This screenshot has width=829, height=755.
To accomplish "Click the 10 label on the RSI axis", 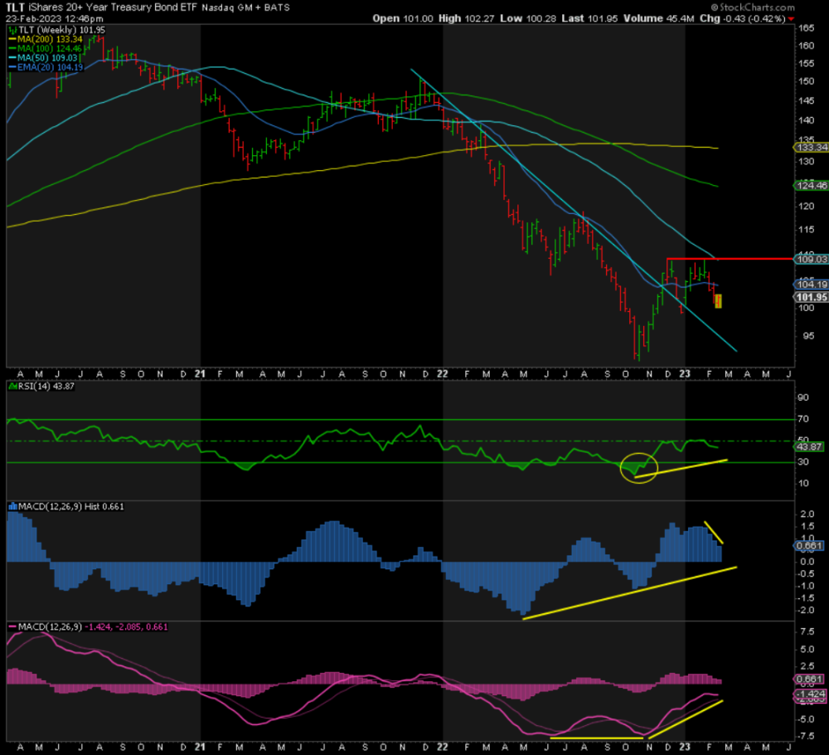I will coord(802,483).
